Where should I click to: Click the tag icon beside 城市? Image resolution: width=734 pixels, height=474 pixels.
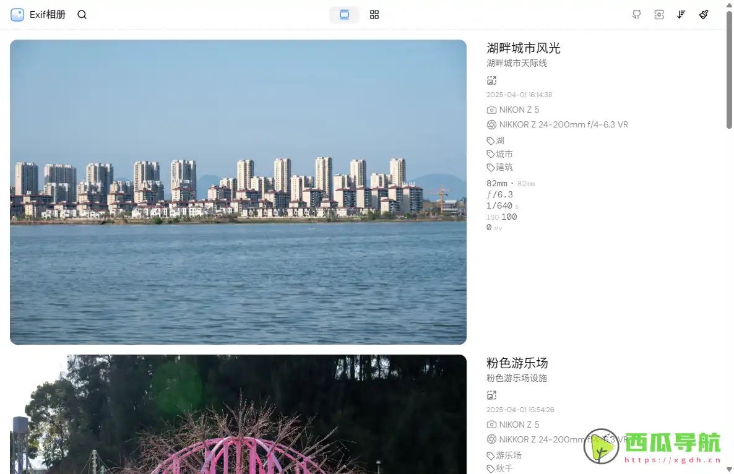point(491,154)
